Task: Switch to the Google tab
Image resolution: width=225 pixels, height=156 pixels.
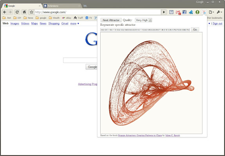Action: 22,6
